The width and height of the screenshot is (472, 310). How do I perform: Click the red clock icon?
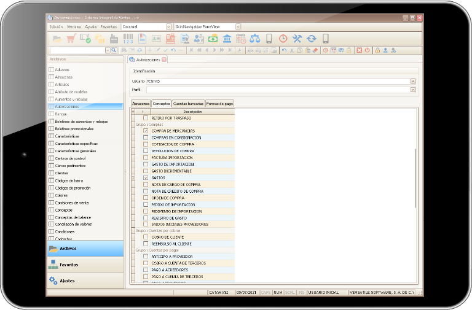point(283,39)
